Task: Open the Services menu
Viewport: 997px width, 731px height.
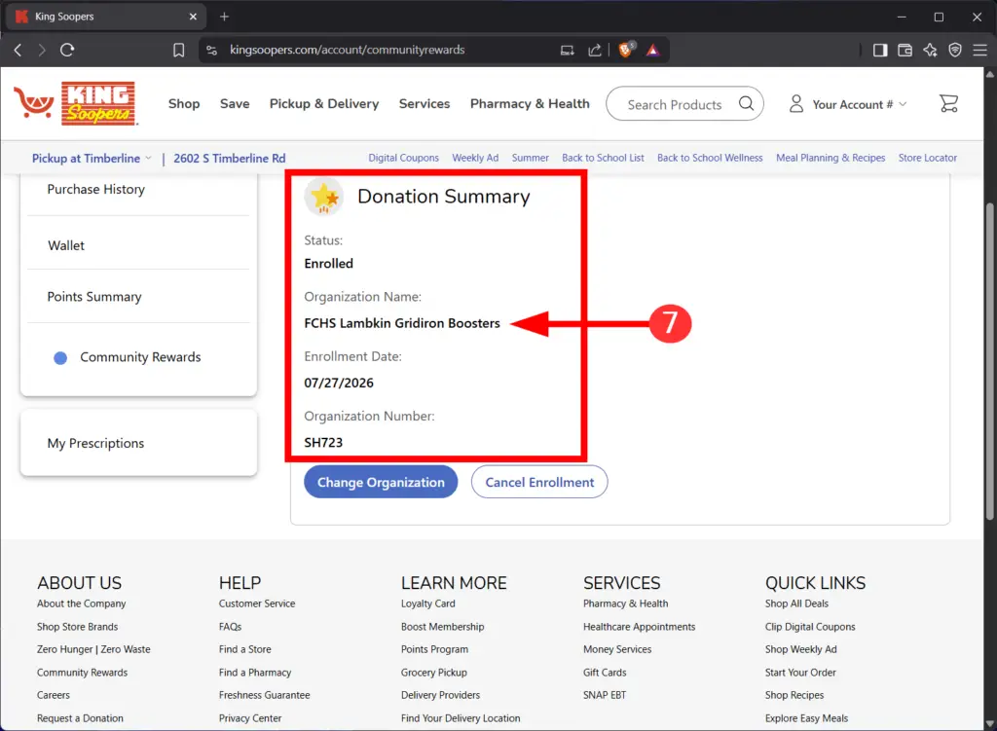Action: pyautogui.click(x=425, y=103)
